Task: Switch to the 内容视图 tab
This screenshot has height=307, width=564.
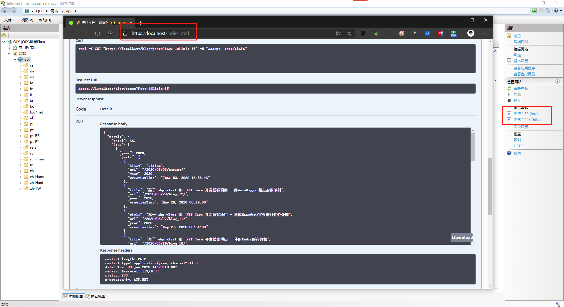Action: [96, 296]
